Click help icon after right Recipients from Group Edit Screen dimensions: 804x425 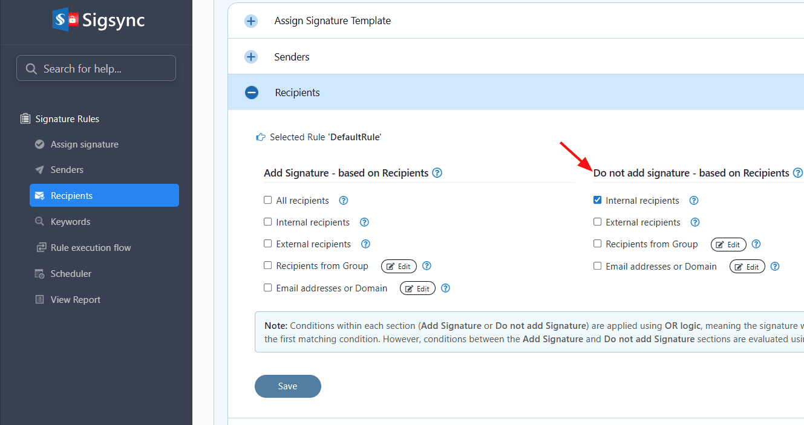(756, 244)
